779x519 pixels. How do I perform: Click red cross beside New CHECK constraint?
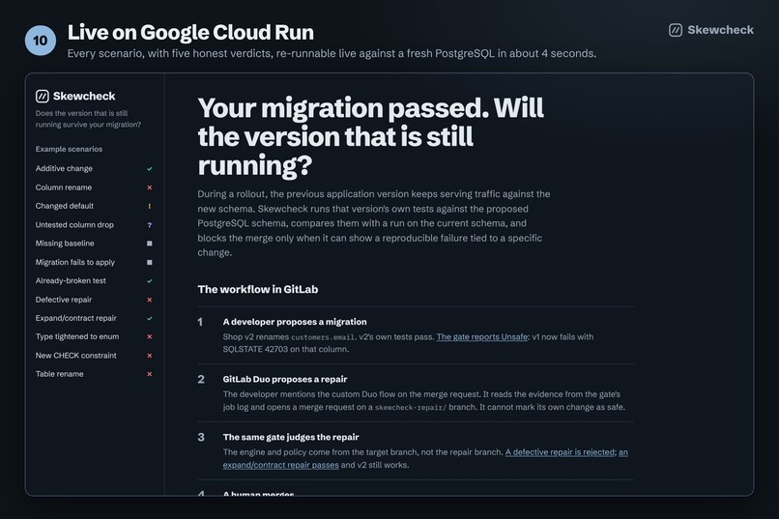click(x=149, y=356)
